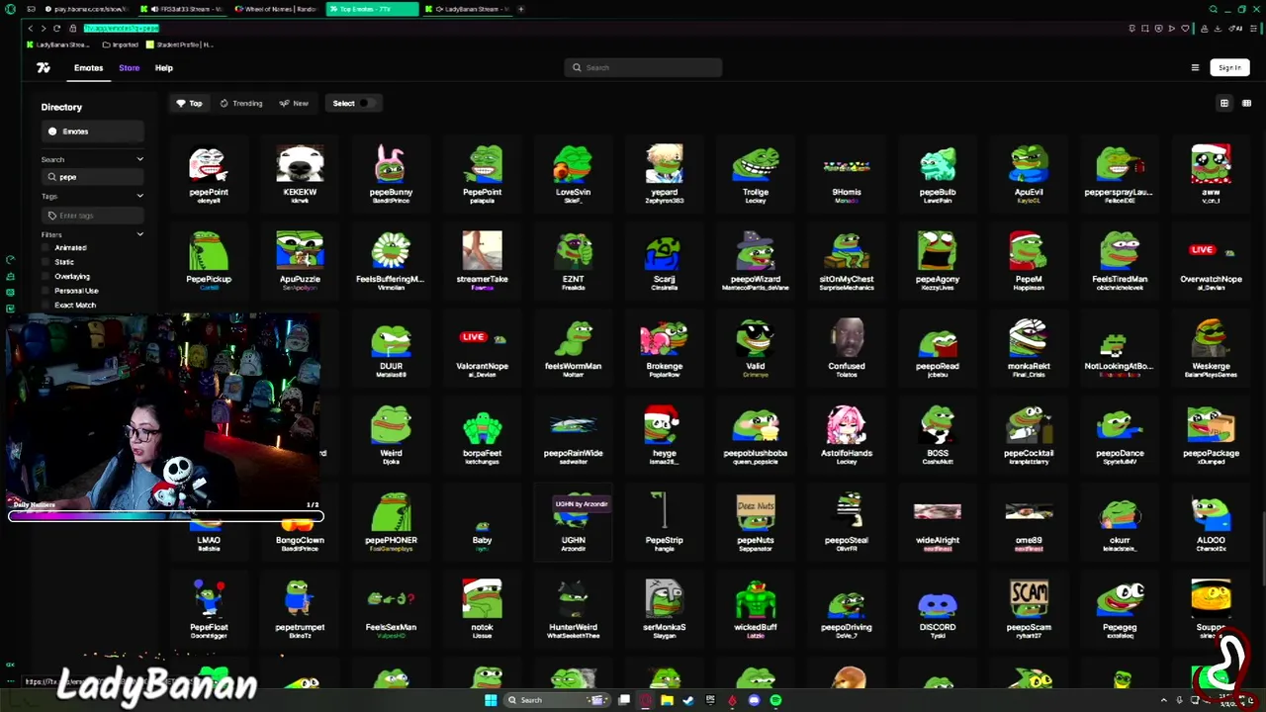Open the Emotes nav tab
1266x712 pixels.
tap(88, 68)
